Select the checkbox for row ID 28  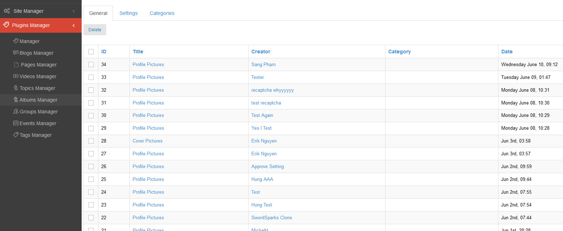pos(91,141)
